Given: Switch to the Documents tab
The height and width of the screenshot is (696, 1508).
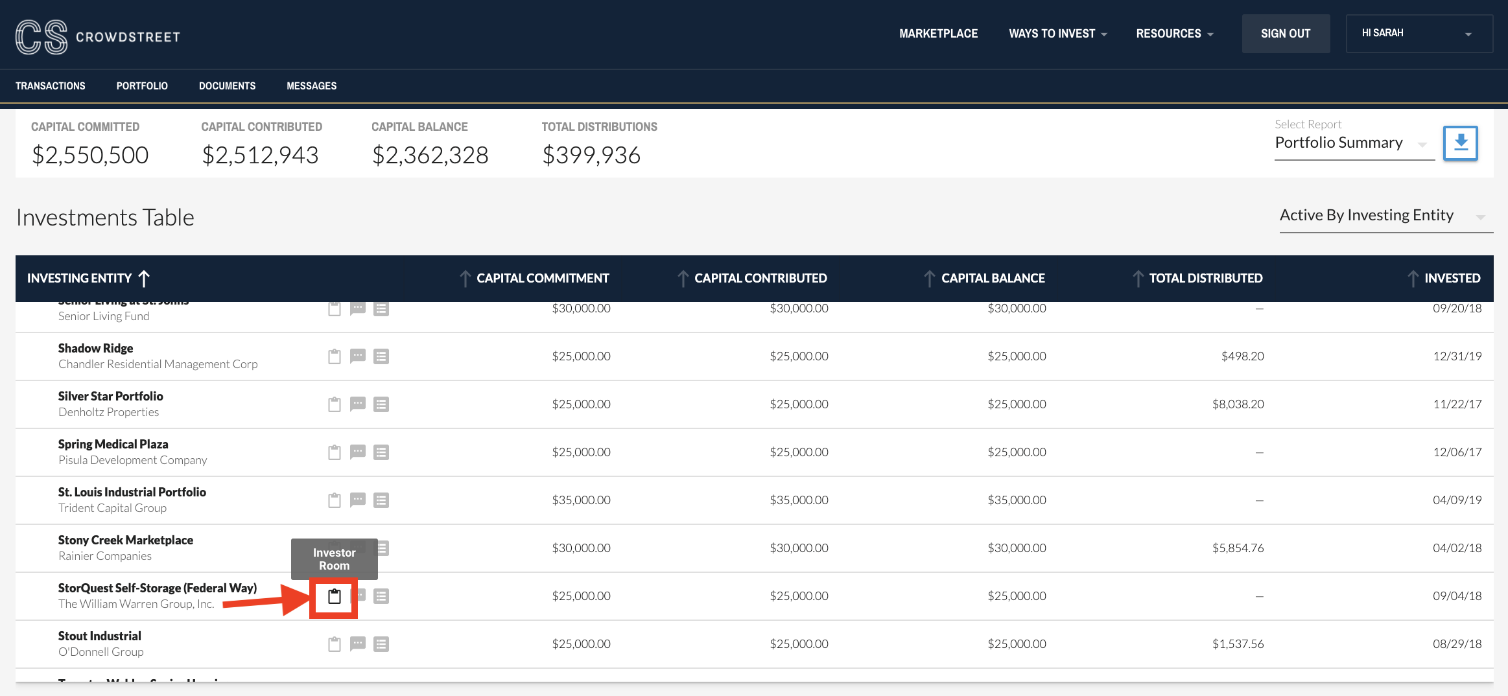Looking at the screenshot, I should tap(227, 86).
